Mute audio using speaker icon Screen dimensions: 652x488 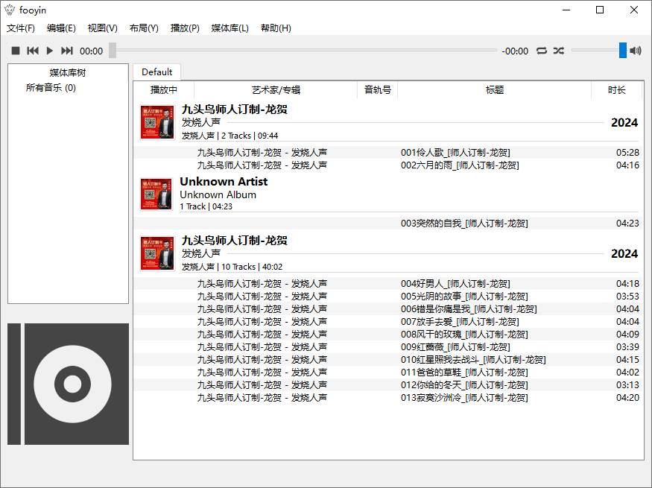point(636,51)
